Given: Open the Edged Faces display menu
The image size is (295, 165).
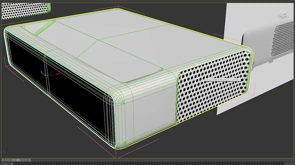Looking at the screenshot, I should click(38, 6).
